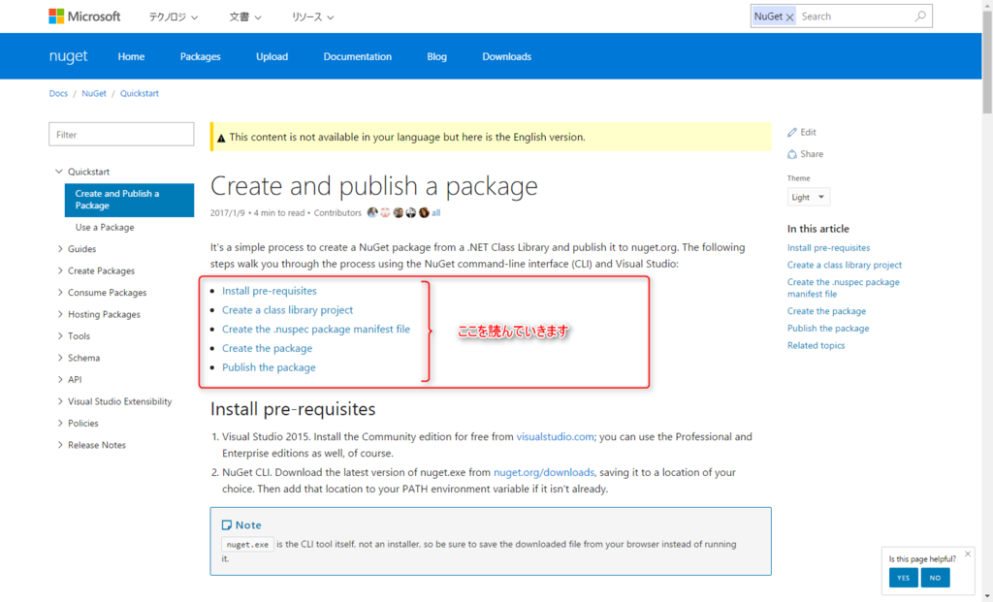This screenshot has height=602, width=993.
Task: Click the last contributor avatar before all
Action: 424,212
